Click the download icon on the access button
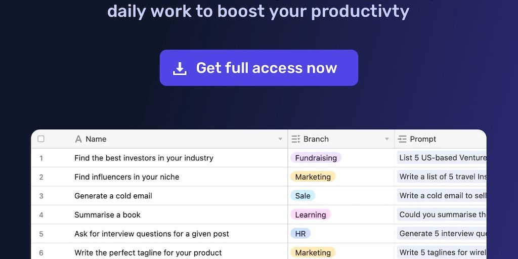Viewport: 518px width, 259px height. [x=180, y=68]
